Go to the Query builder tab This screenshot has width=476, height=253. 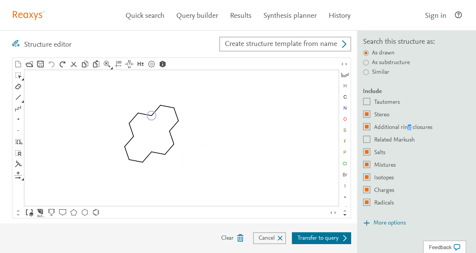197,16
